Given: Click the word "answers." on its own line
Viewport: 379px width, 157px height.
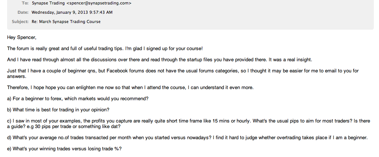Looking at the screenshot, I should (16, 76).
